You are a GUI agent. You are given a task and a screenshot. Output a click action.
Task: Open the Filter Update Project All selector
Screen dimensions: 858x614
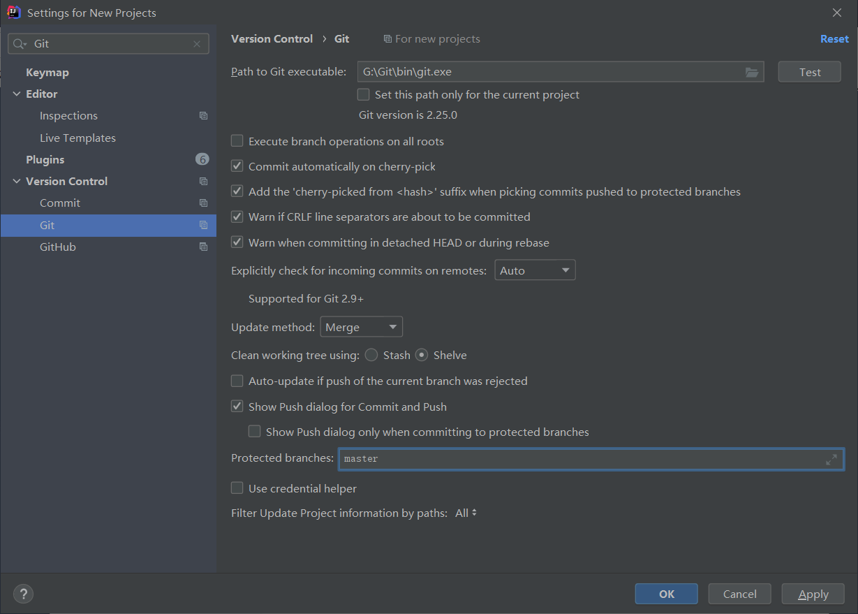point(466,513)
